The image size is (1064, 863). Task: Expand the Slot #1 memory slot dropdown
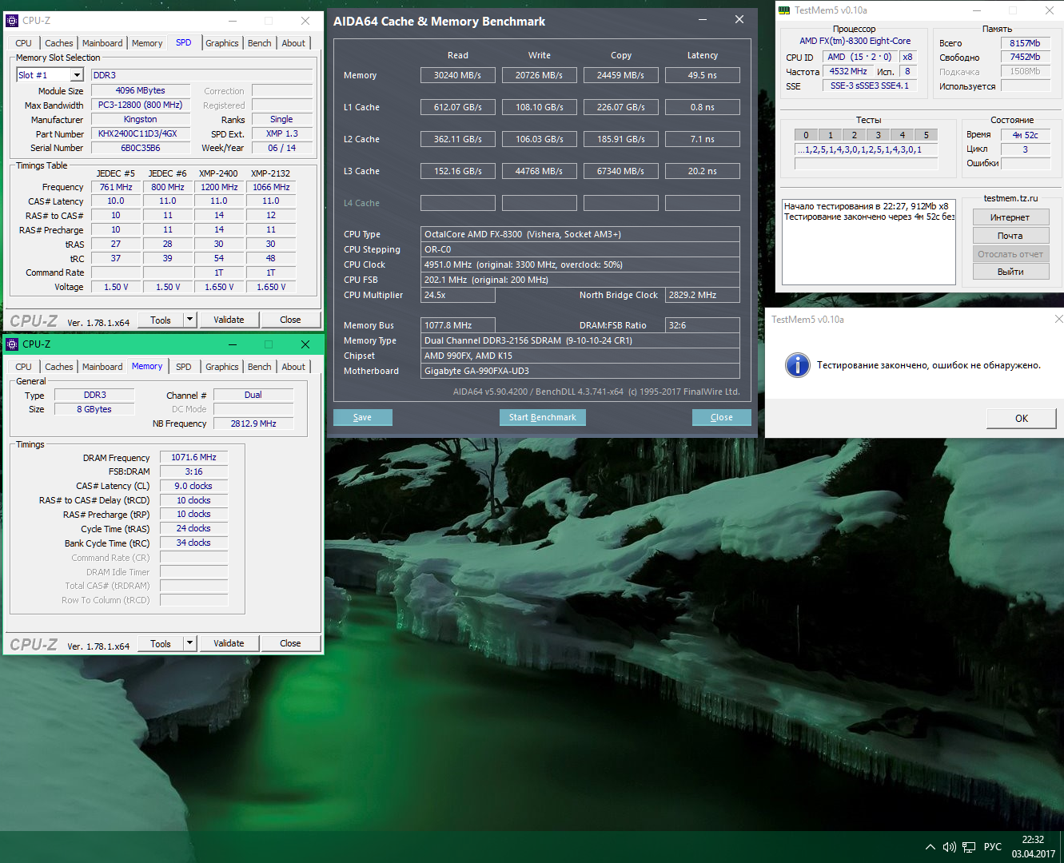pyautogui.click(x=77, y=75)
